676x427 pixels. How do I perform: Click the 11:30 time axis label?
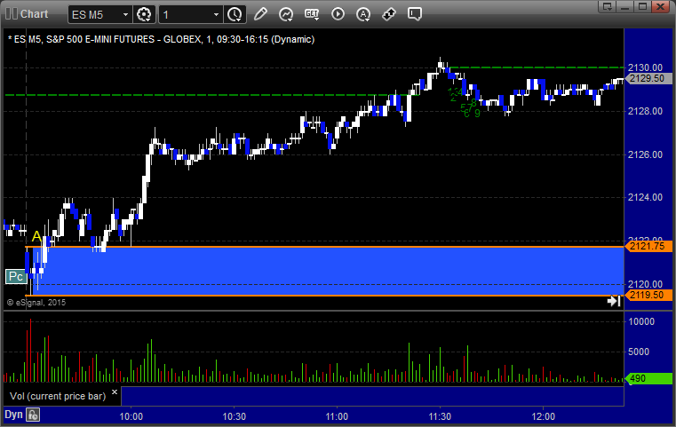click(440, 416)
